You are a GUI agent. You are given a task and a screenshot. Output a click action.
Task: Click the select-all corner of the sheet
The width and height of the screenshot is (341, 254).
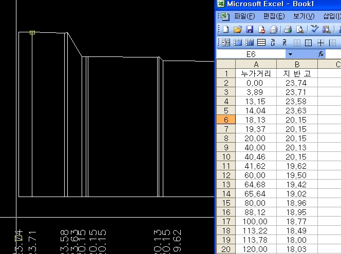pyautogui.click(x=226, y=64)
